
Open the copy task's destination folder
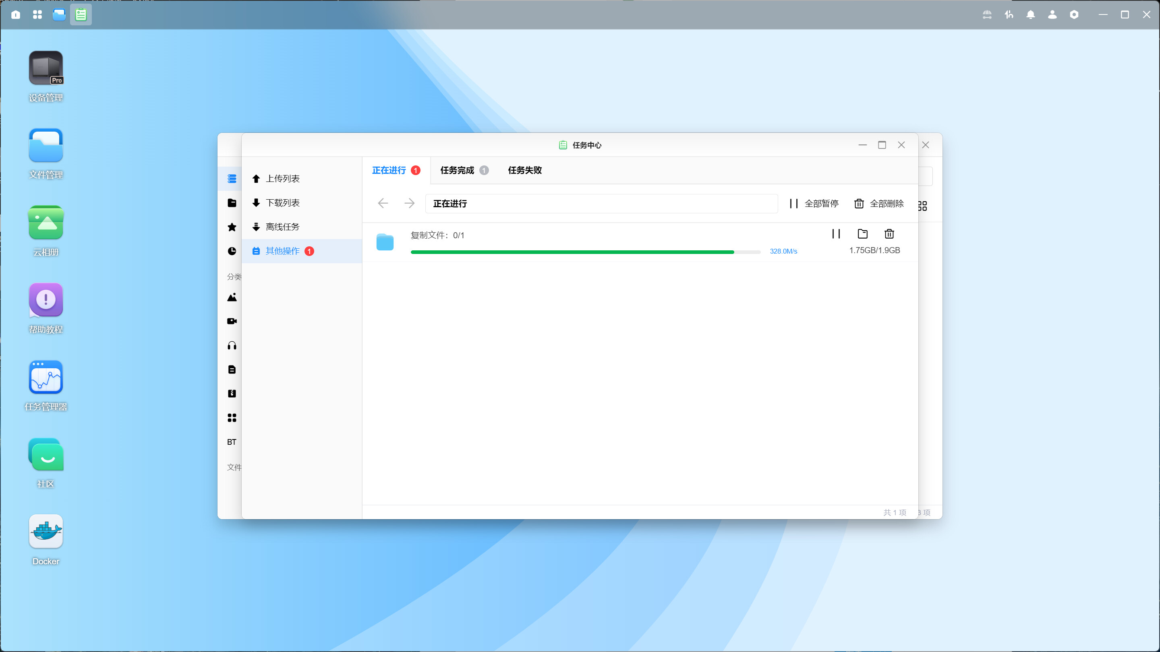tap(862, 233)
